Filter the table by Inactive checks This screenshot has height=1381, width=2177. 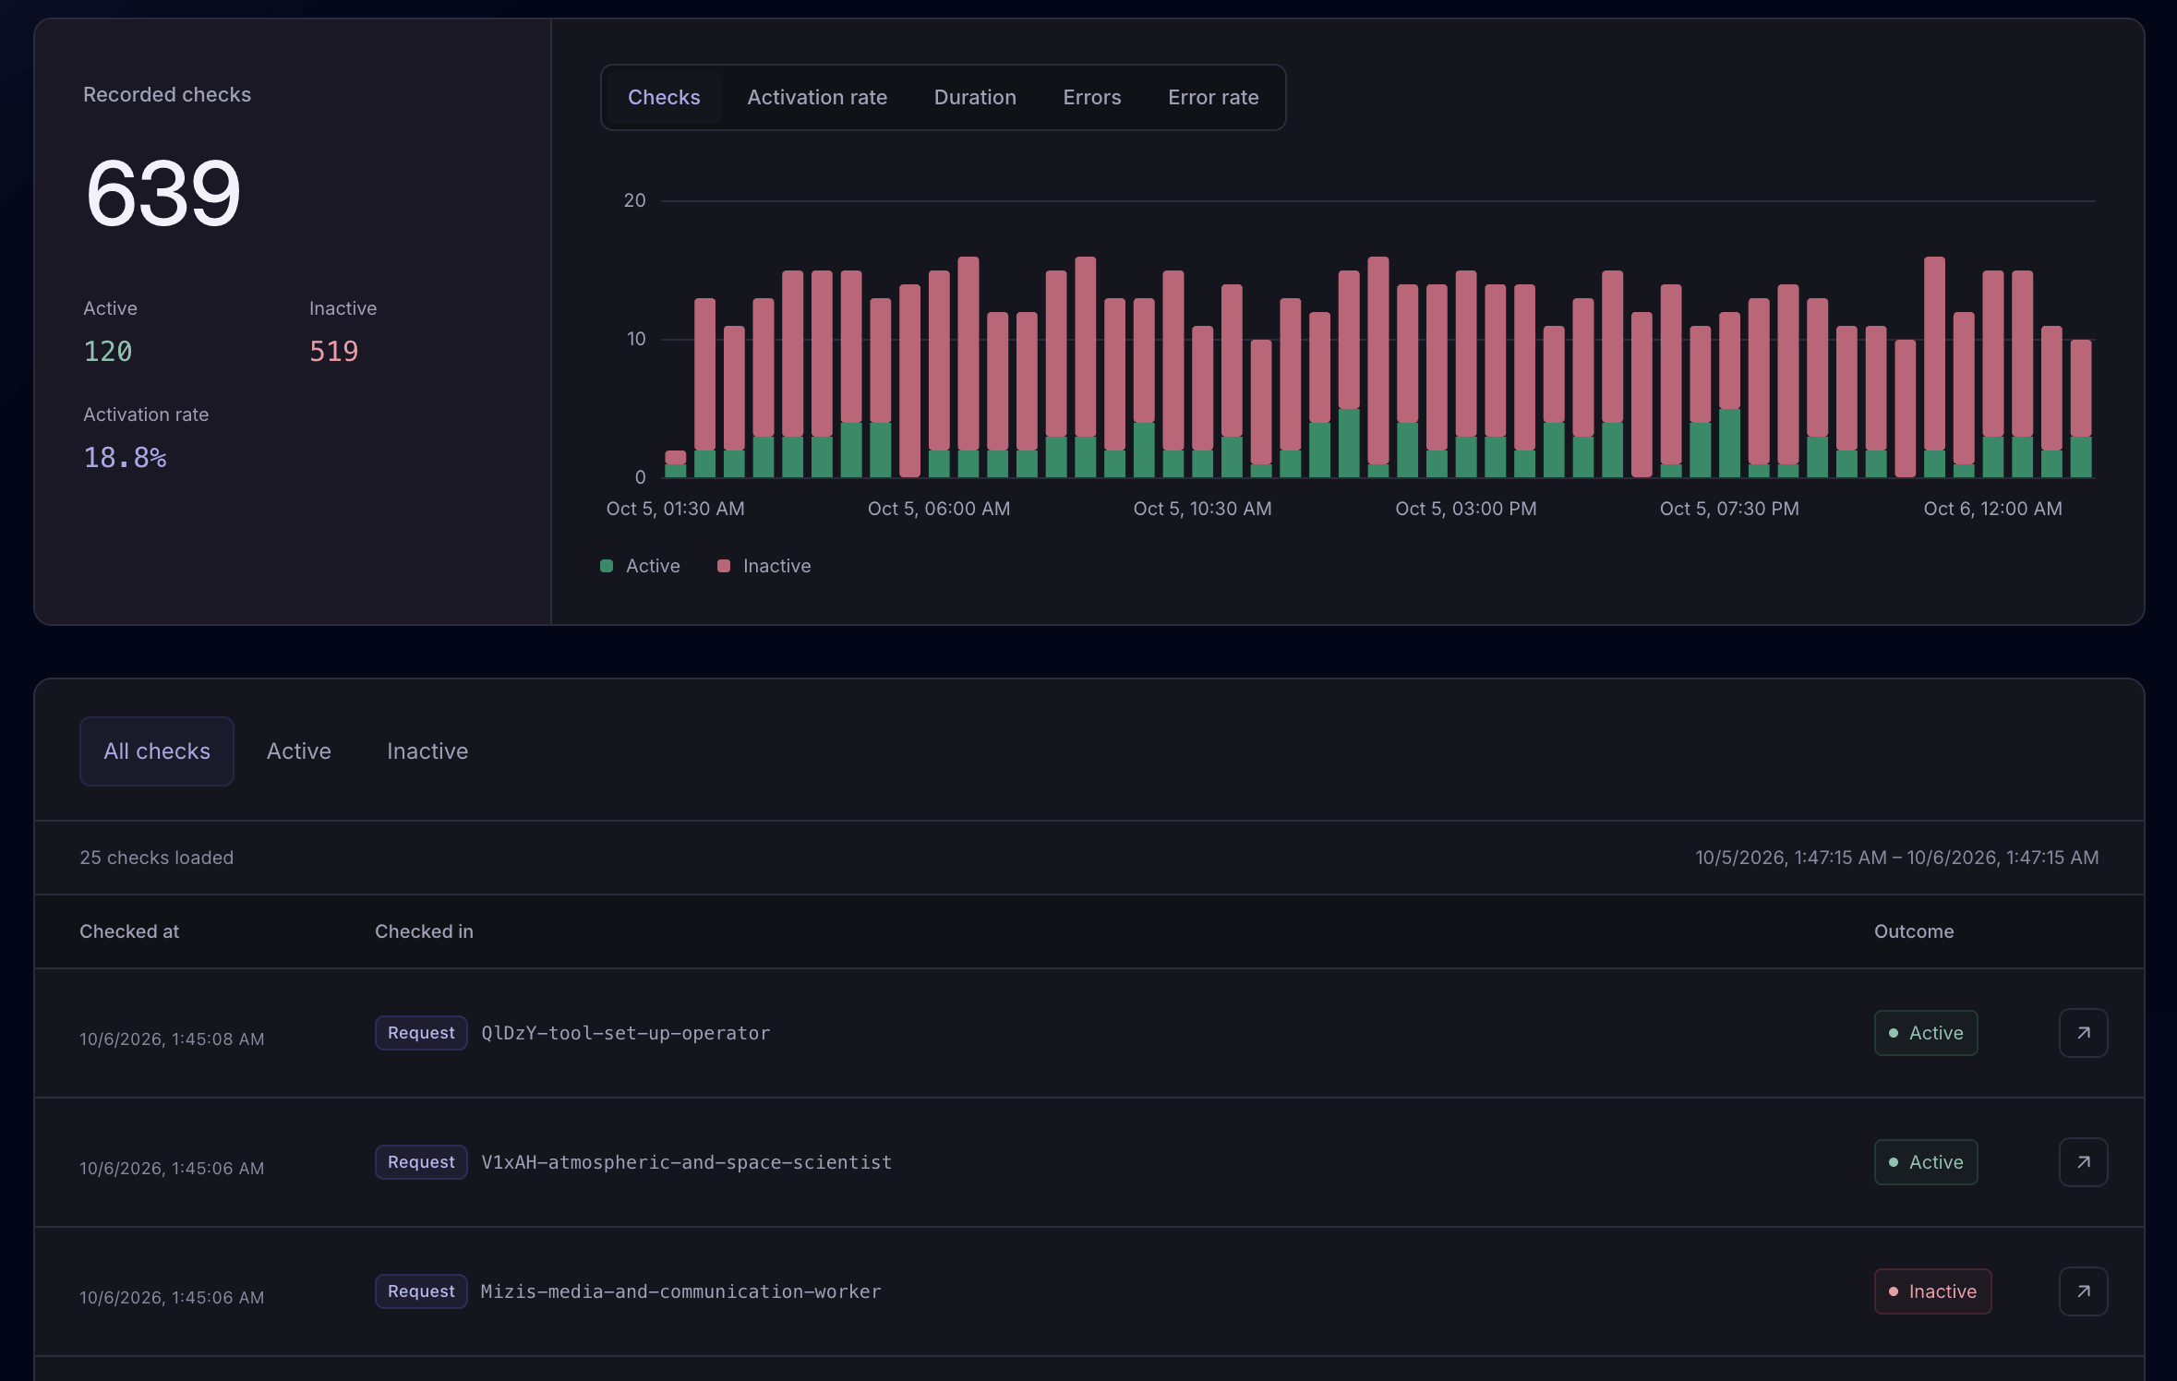pyautogui.click(x=427, y=751)
